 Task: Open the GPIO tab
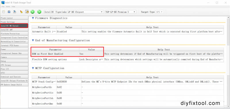click(14, 73)
